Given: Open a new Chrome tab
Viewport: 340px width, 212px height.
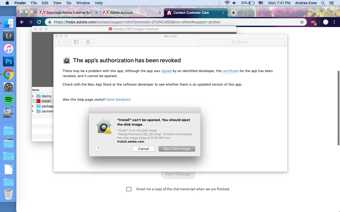Looking at the screenshot, I should point(233,13).
